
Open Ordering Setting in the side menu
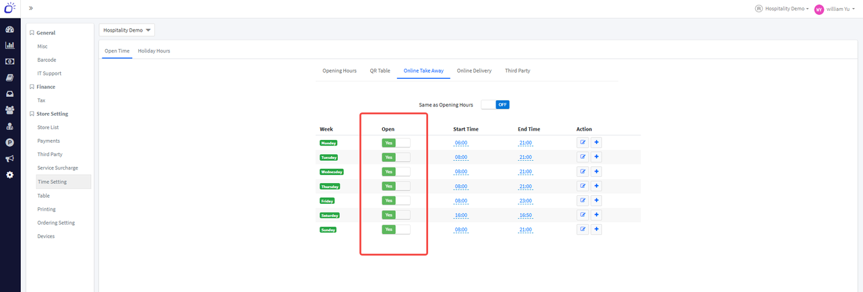pyautogui.click(x=56, y=223)
